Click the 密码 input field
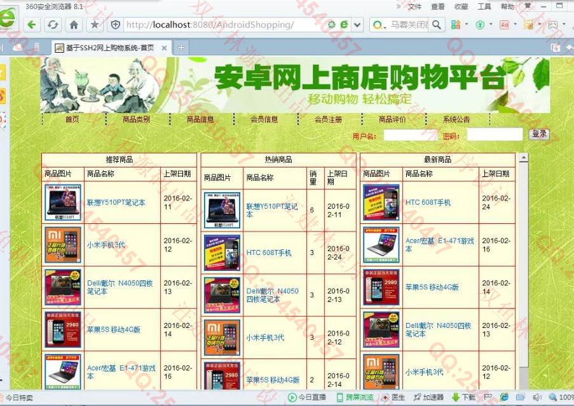Screen dimensions: 574x406 pyautogui.click(x=495, y=134)
